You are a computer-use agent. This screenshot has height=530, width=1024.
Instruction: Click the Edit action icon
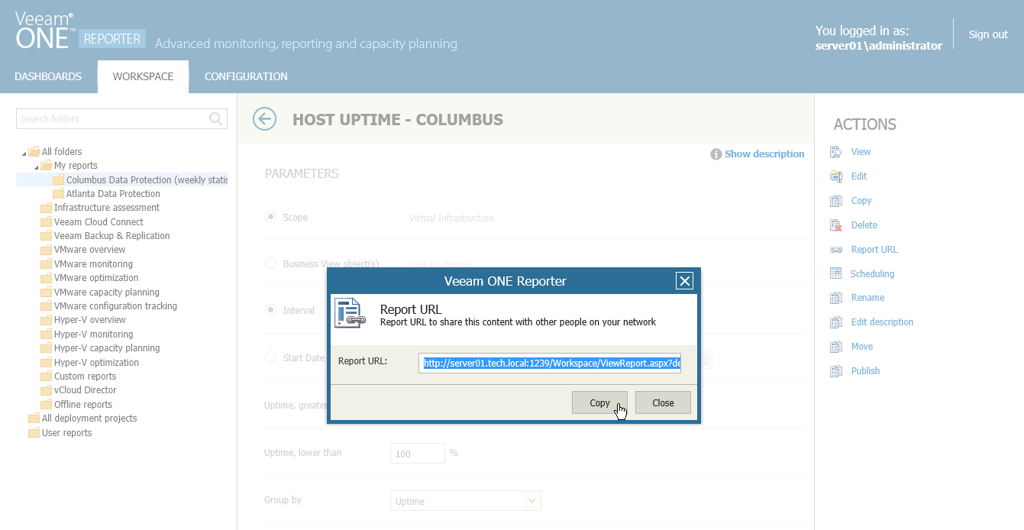click(x=836, y=176)
